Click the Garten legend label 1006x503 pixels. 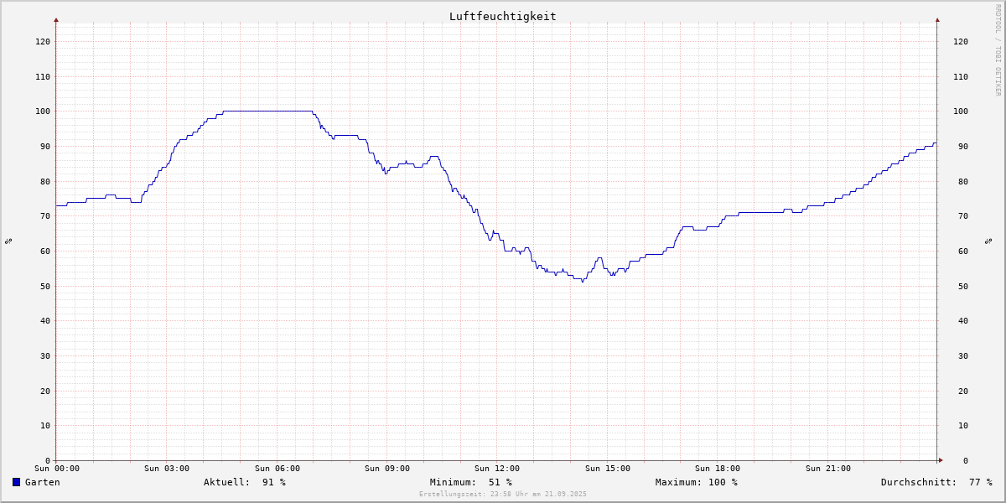42,482
